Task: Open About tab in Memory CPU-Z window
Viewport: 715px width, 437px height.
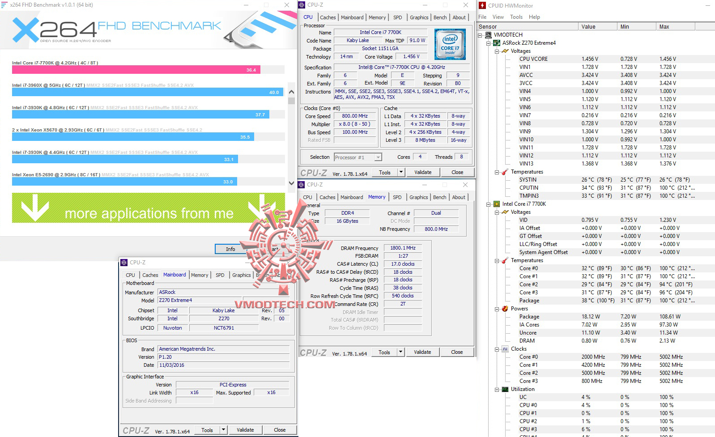Action: pyautogui.click(x=459, y=197)
